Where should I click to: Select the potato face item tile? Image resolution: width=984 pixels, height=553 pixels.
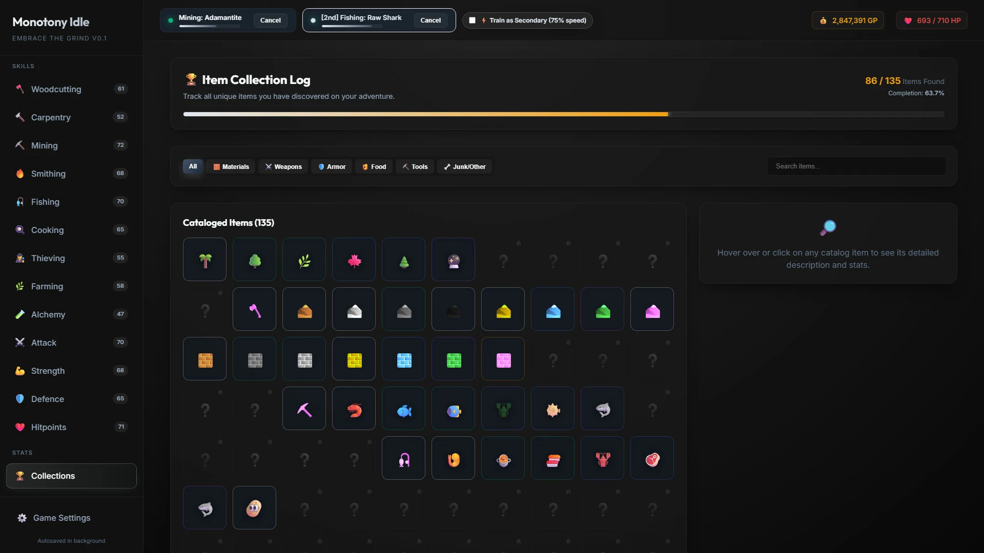point(254,507)
